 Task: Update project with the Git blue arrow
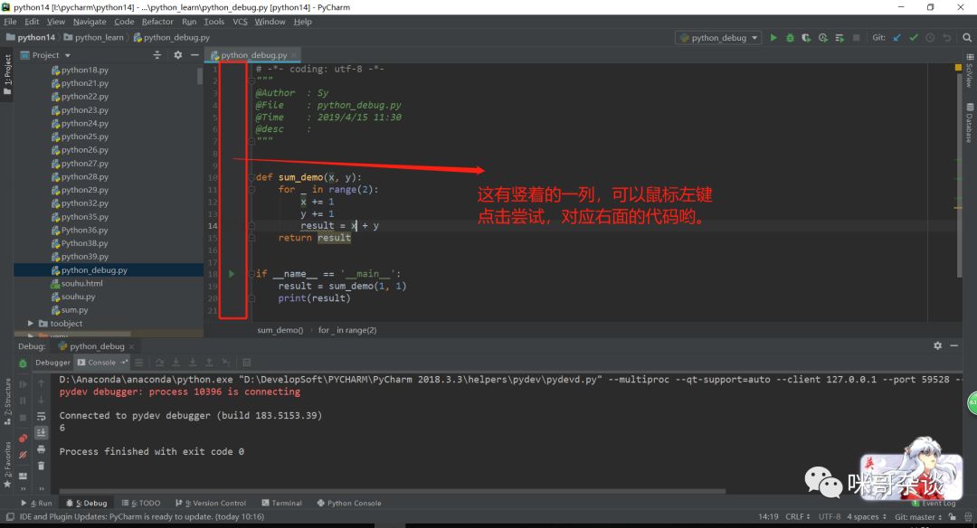pyautogui.click(x=897, y=38)
